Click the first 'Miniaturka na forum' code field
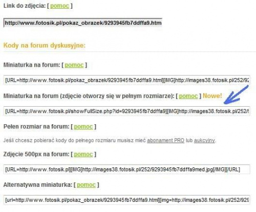 click(x=127, y=80)
